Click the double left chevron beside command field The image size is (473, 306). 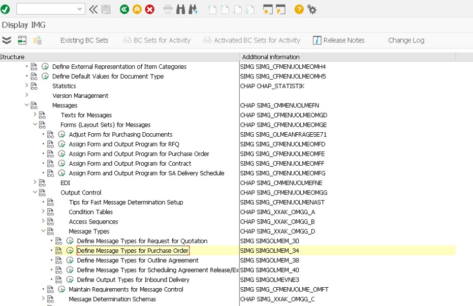[93, 9]
